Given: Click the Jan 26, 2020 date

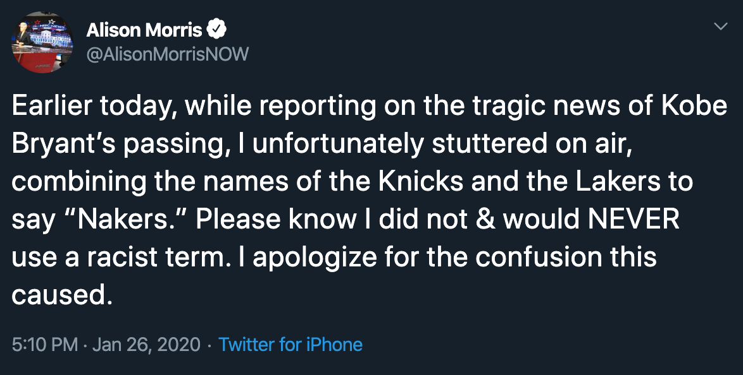Looking at the screenshot, I should 146,345.
